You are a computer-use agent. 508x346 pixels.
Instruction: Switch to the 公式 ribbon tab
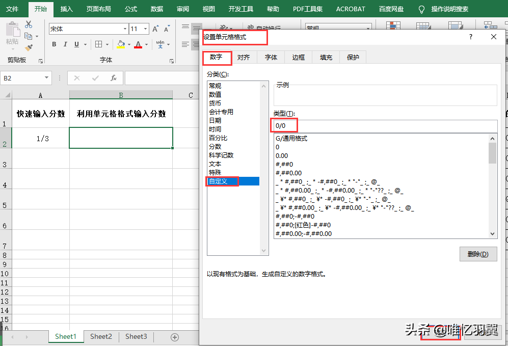[131, 9]
